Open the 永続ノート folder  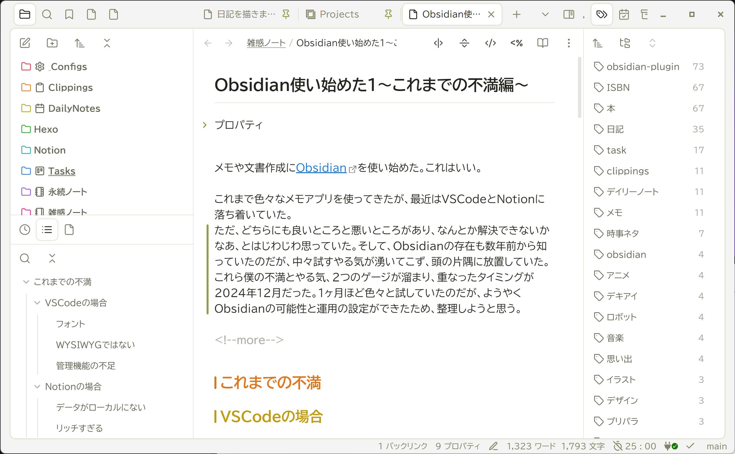pos(102,192)
